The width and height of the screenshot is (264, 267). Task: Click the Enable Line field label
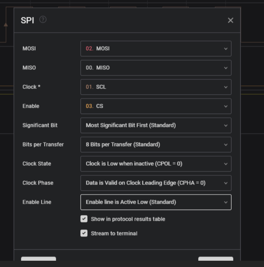[x=37, y=202]
